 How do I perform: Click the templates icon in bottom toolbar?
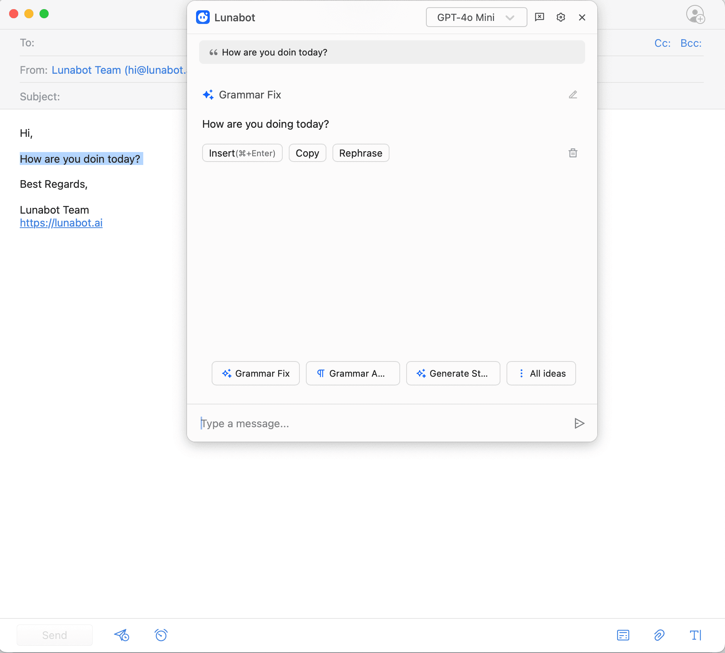[623, 635]
